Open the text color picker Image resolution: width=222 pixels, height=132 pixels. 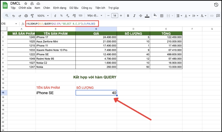[147, 16]
